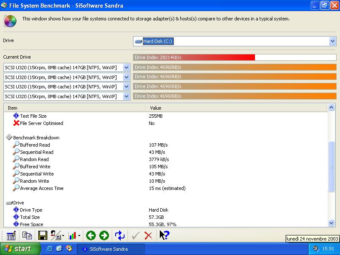Screen dimensions: 340x255
Task: Click the 57.3GB total size value
Action: [x=156, y=217]
